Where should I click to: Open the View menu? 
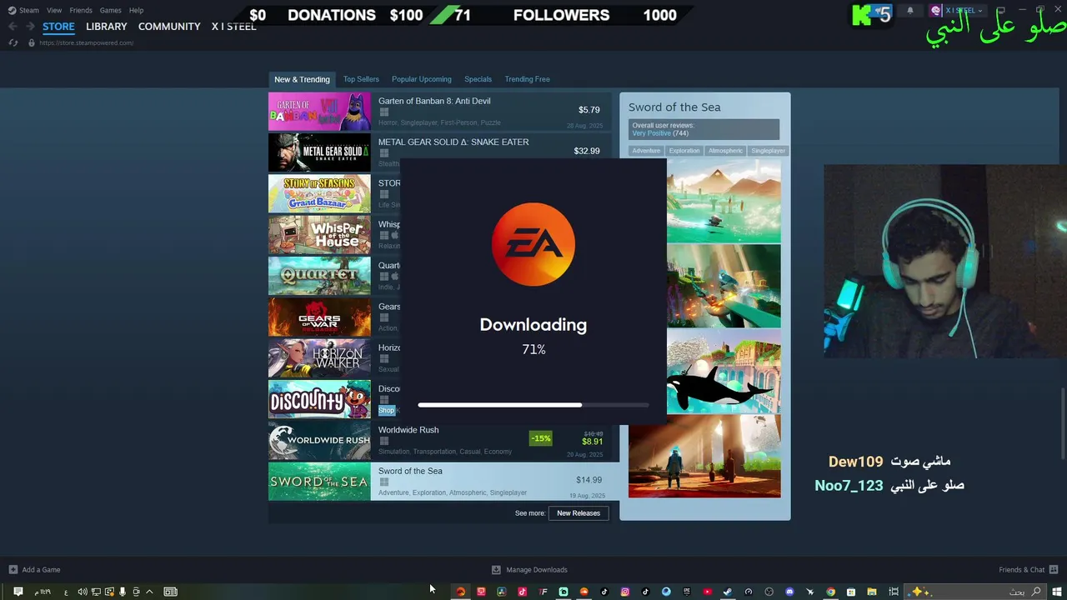54,10
